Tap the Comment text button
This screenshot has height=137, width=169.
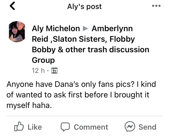pyautogui.click(x=91, y=127)
